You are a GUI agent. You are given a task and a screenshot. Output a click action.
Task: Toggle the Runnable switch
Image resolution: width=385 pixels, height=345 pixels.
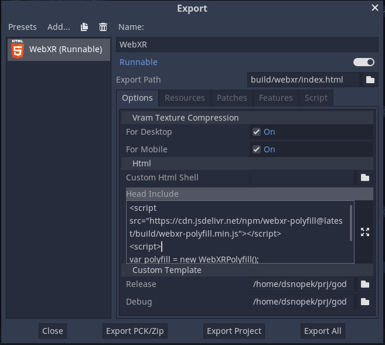pyautogui.click(x=364, y=62)
